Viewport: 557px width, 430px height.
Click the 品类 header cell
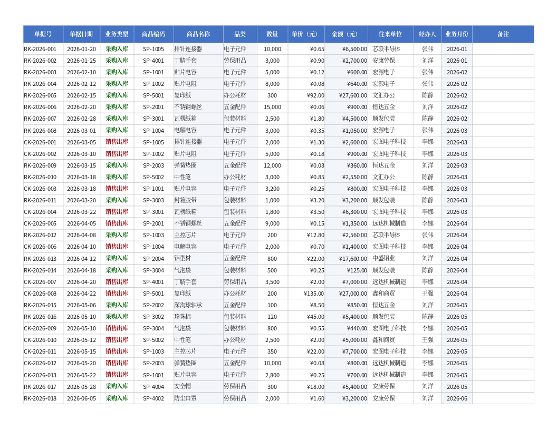(240, 34)
